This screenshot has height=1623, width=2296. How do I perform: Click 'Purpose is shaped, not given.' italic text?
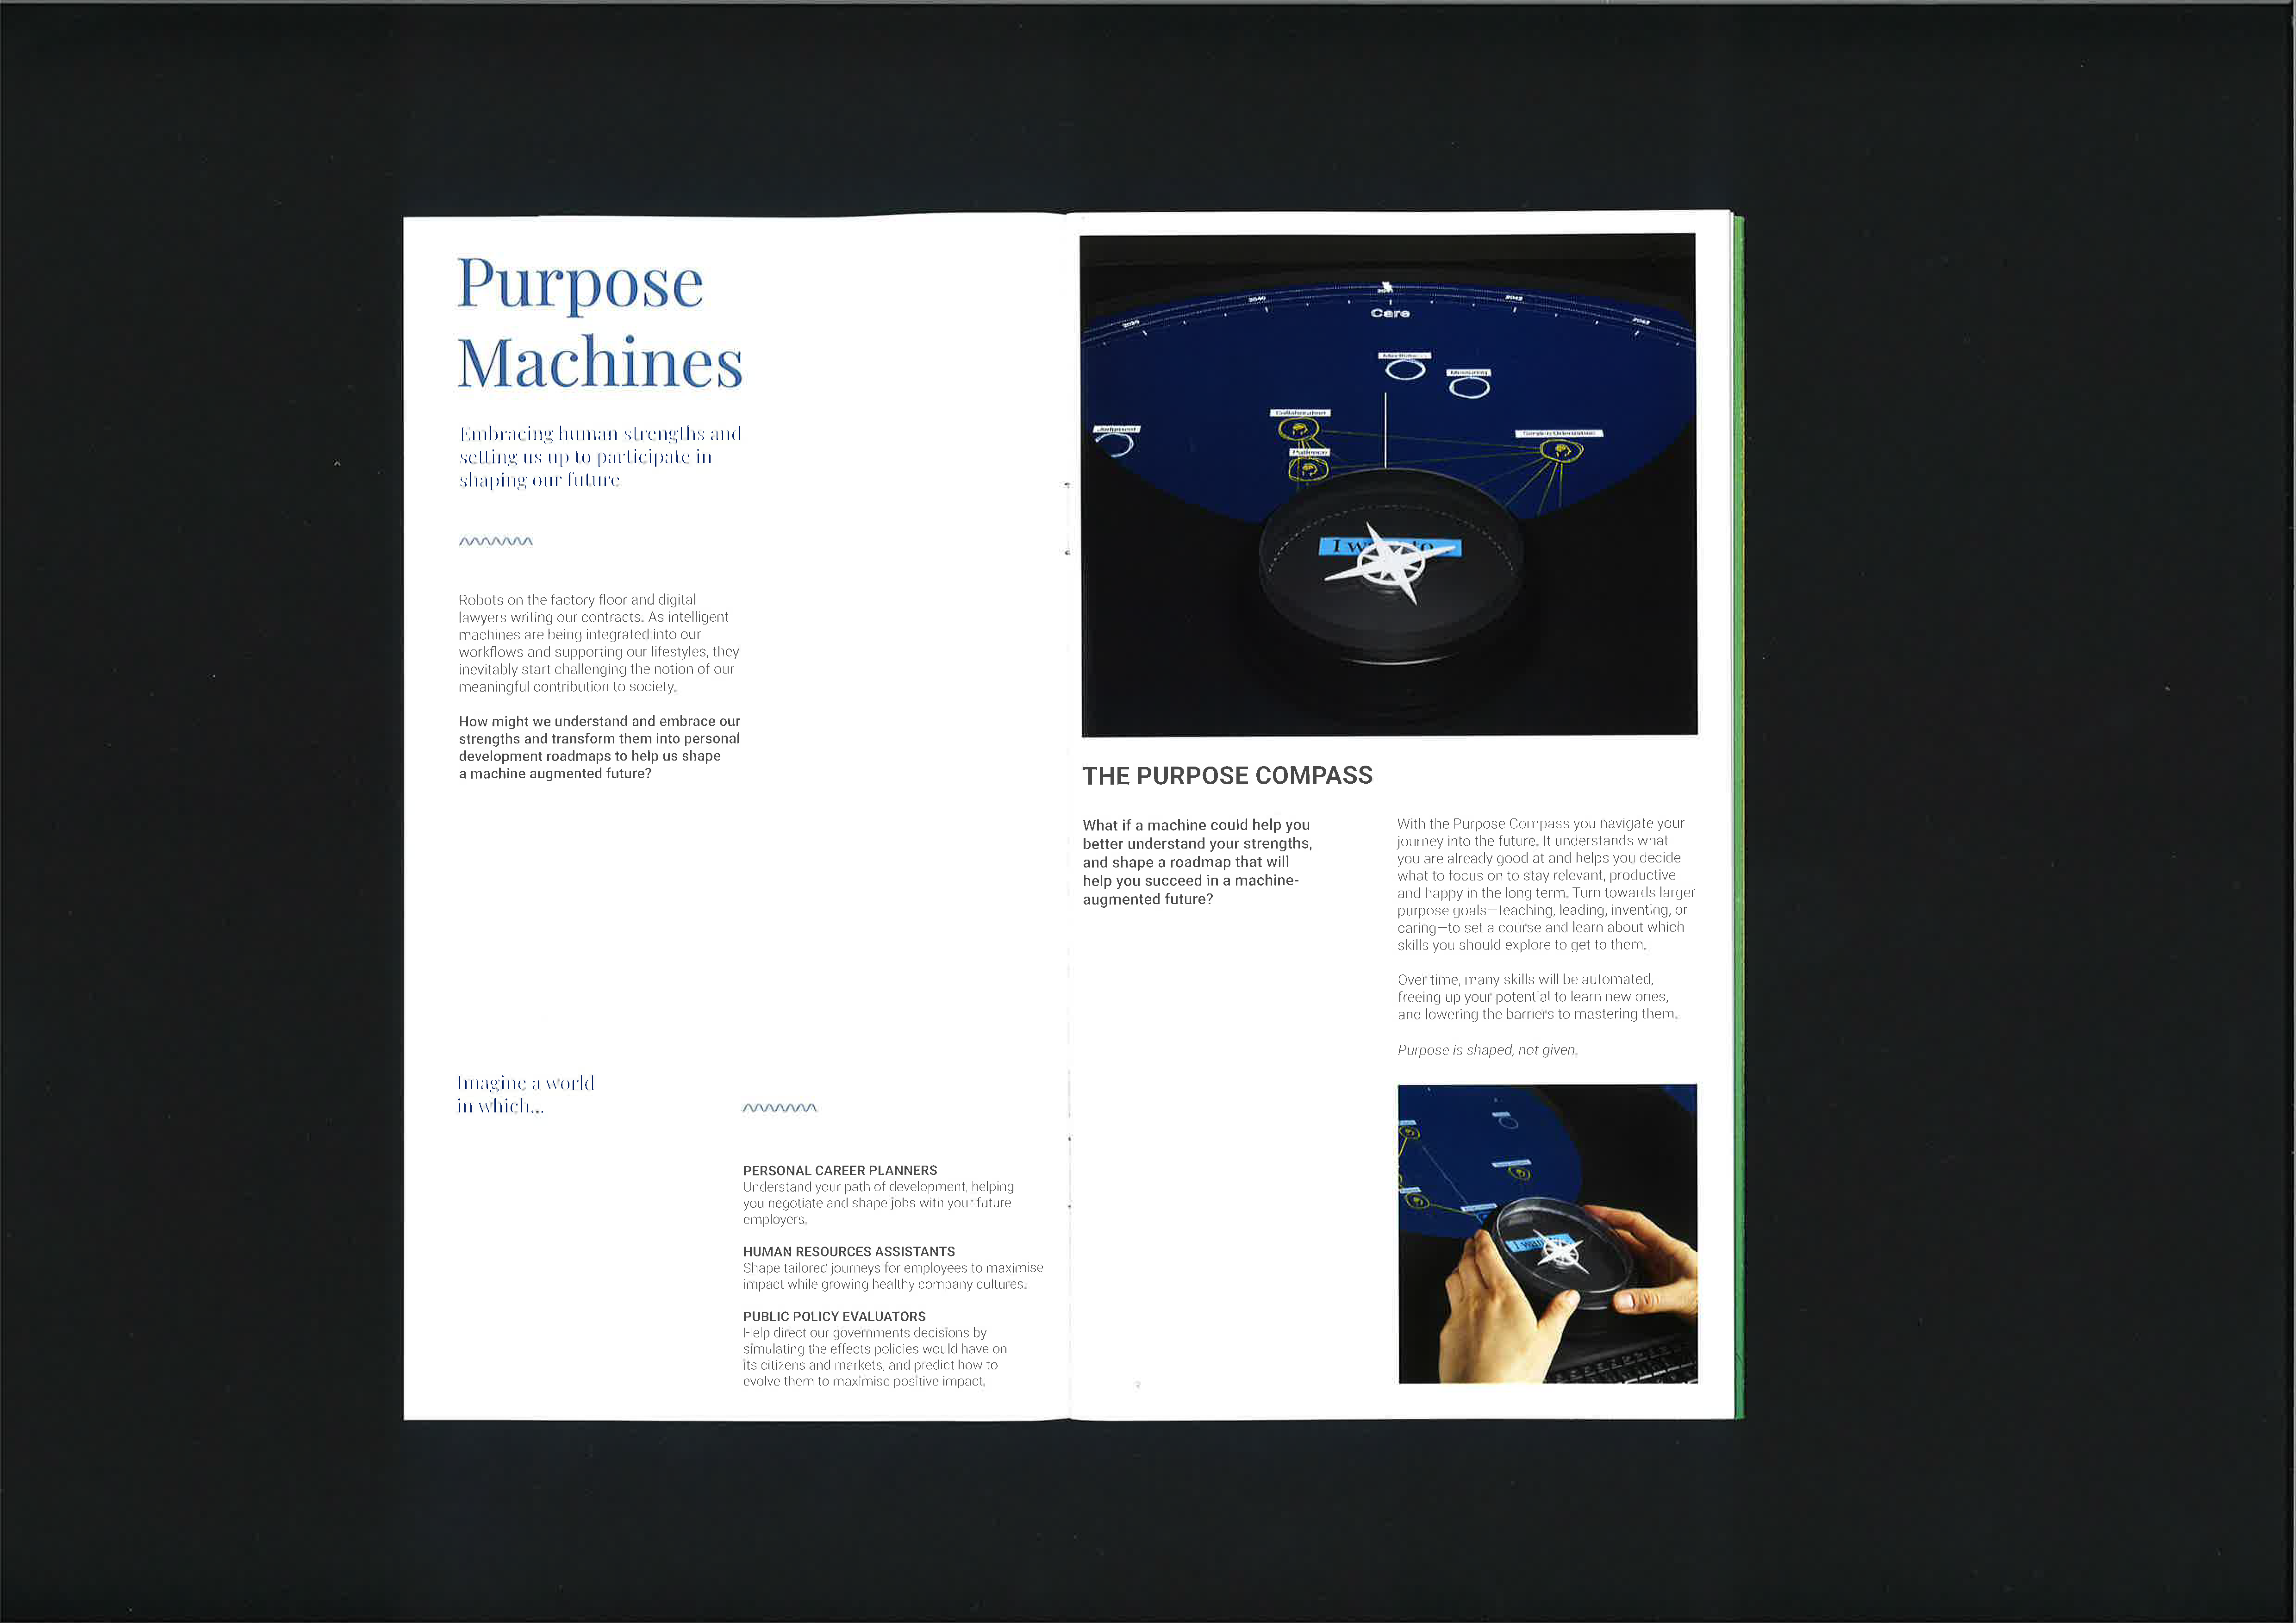coord(1487,1050)
